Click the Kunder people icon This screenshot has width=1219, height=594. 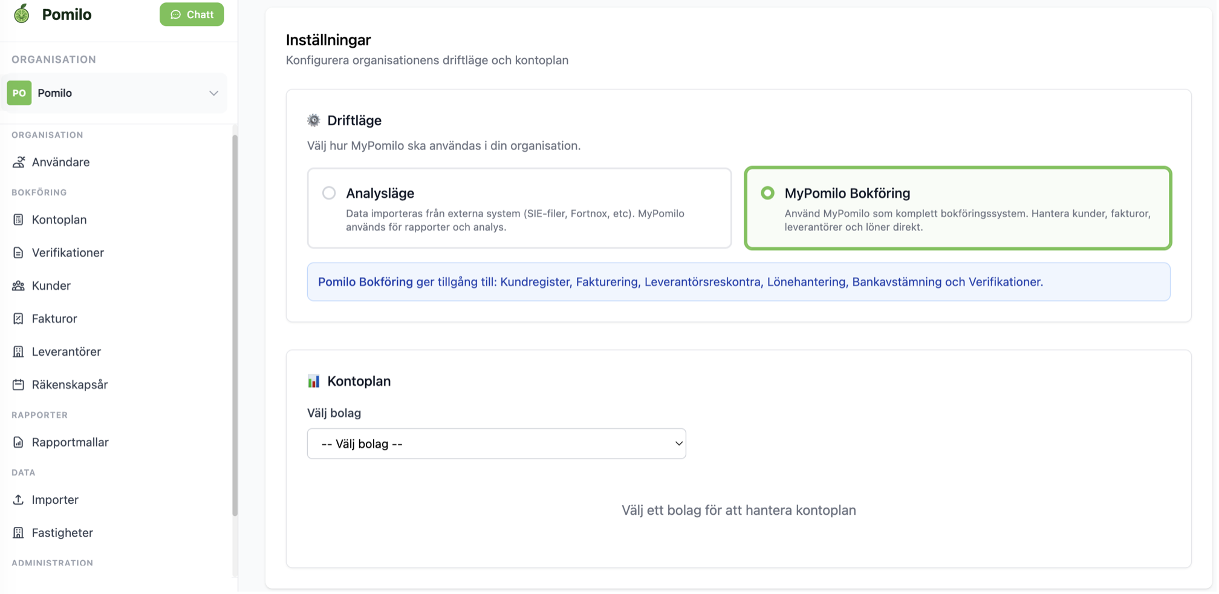18,286
